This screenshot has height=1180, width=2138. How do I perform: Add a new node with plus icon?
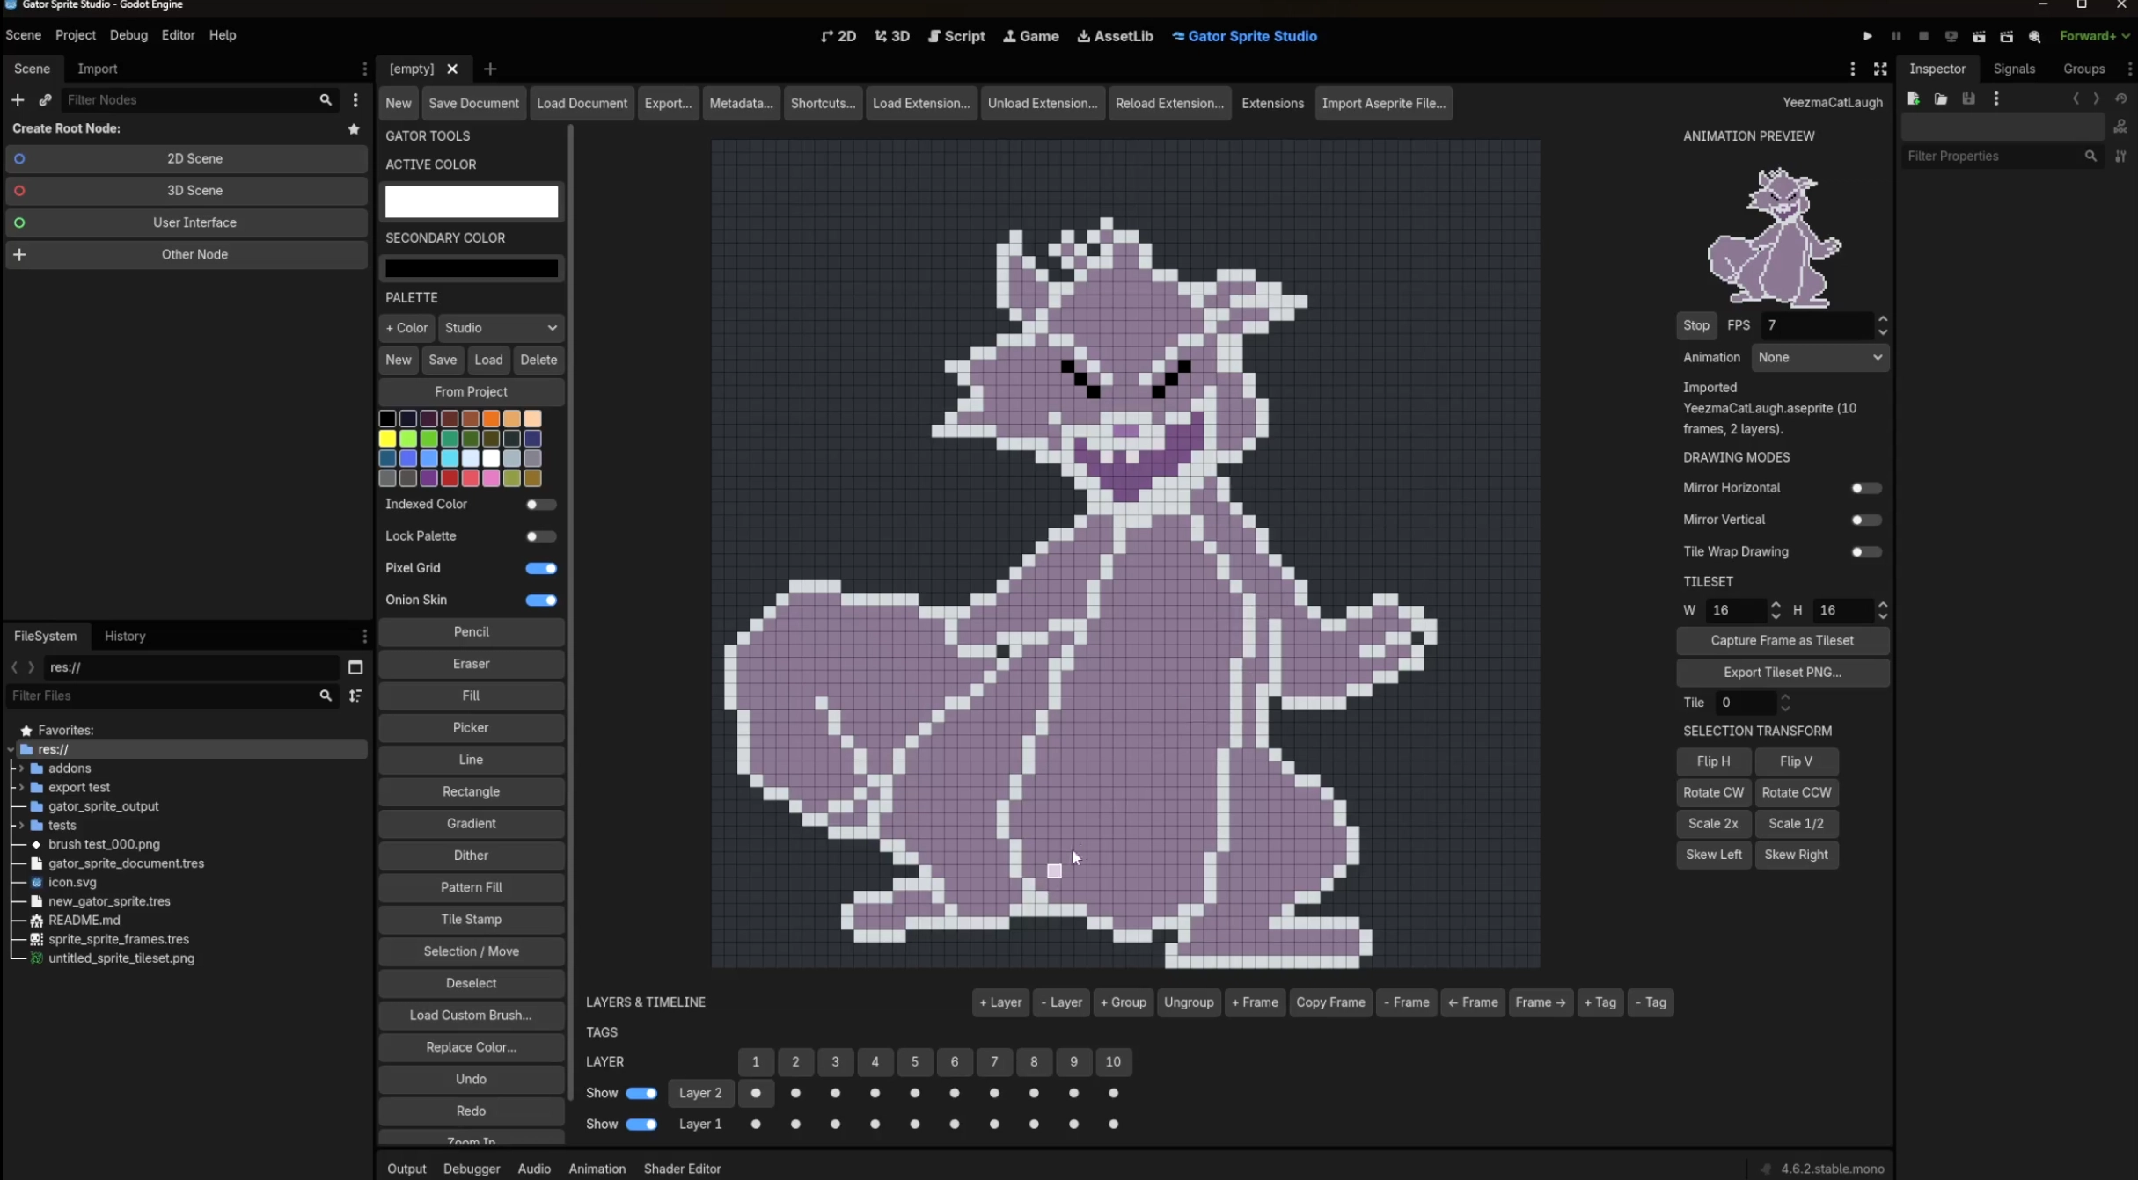click(x=18, y=100)
